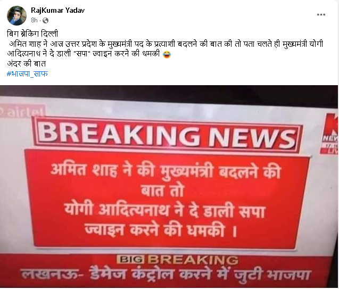
Task: Follow the #भाजपा_साफ hashtag link
Action: pyautogui.click(x=27, y=74)
